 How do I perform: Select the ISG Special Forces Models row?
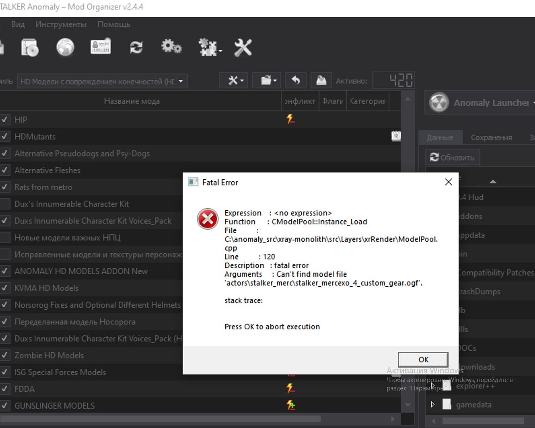point(200,372)
